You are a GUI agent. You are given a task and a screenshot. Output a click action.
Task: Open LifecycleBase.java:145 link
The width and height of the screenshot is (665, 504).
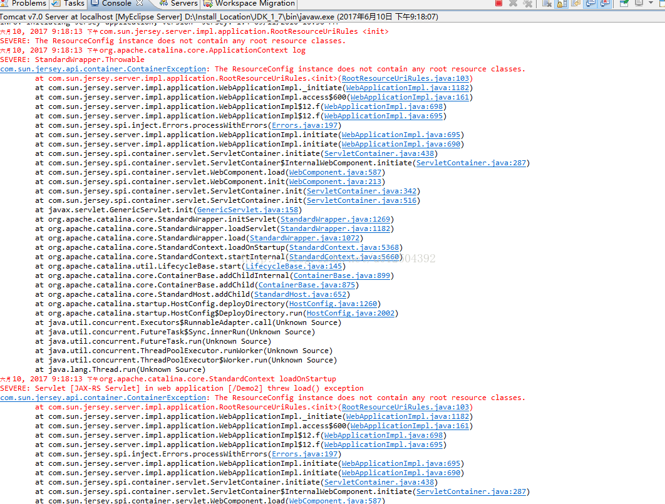pos(294,266)
